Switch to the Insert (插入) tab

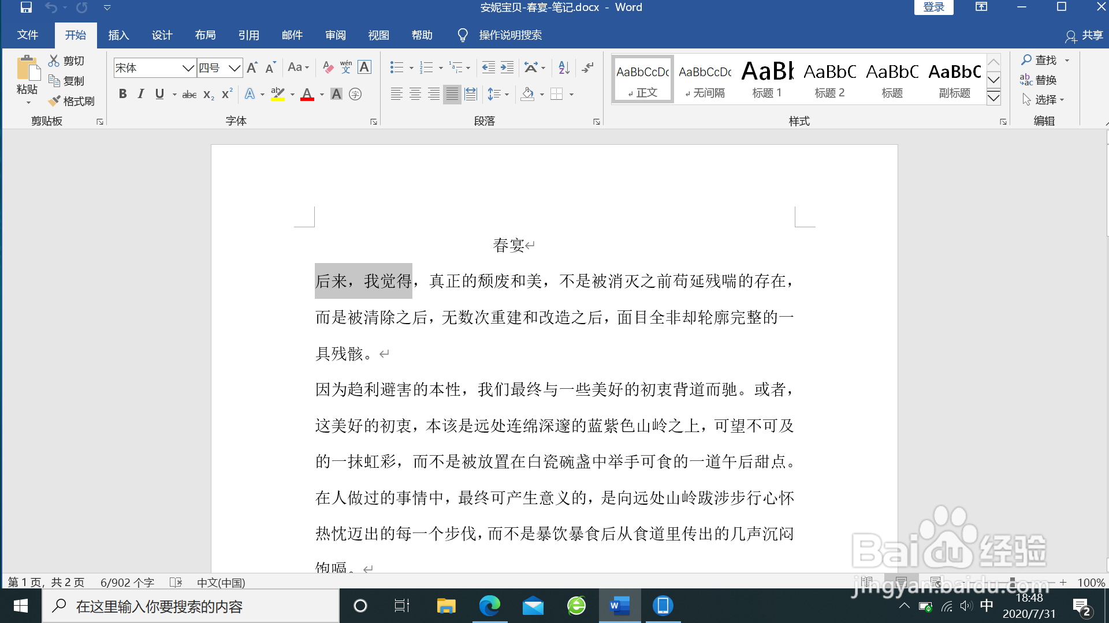point(118,35)
